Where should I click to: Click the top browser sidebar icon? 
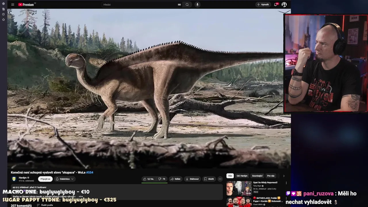(x=3, y=4)
